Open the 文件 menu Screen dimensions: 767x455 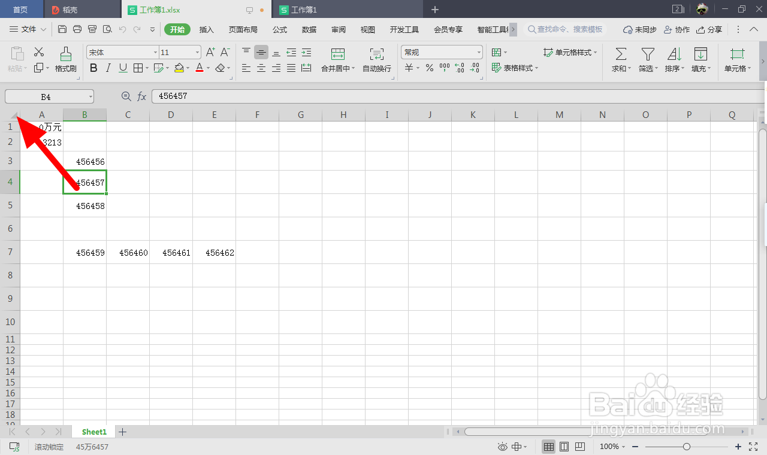point(28,29)
